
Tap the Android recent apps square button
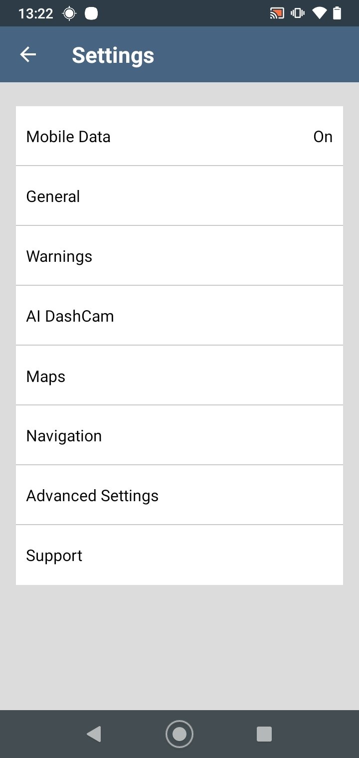click(x=264, y=734)
